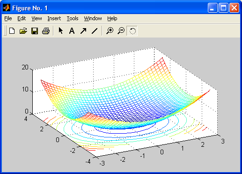Activate the Zoom Out tool

pyautogui.click(x=121, y=30)
